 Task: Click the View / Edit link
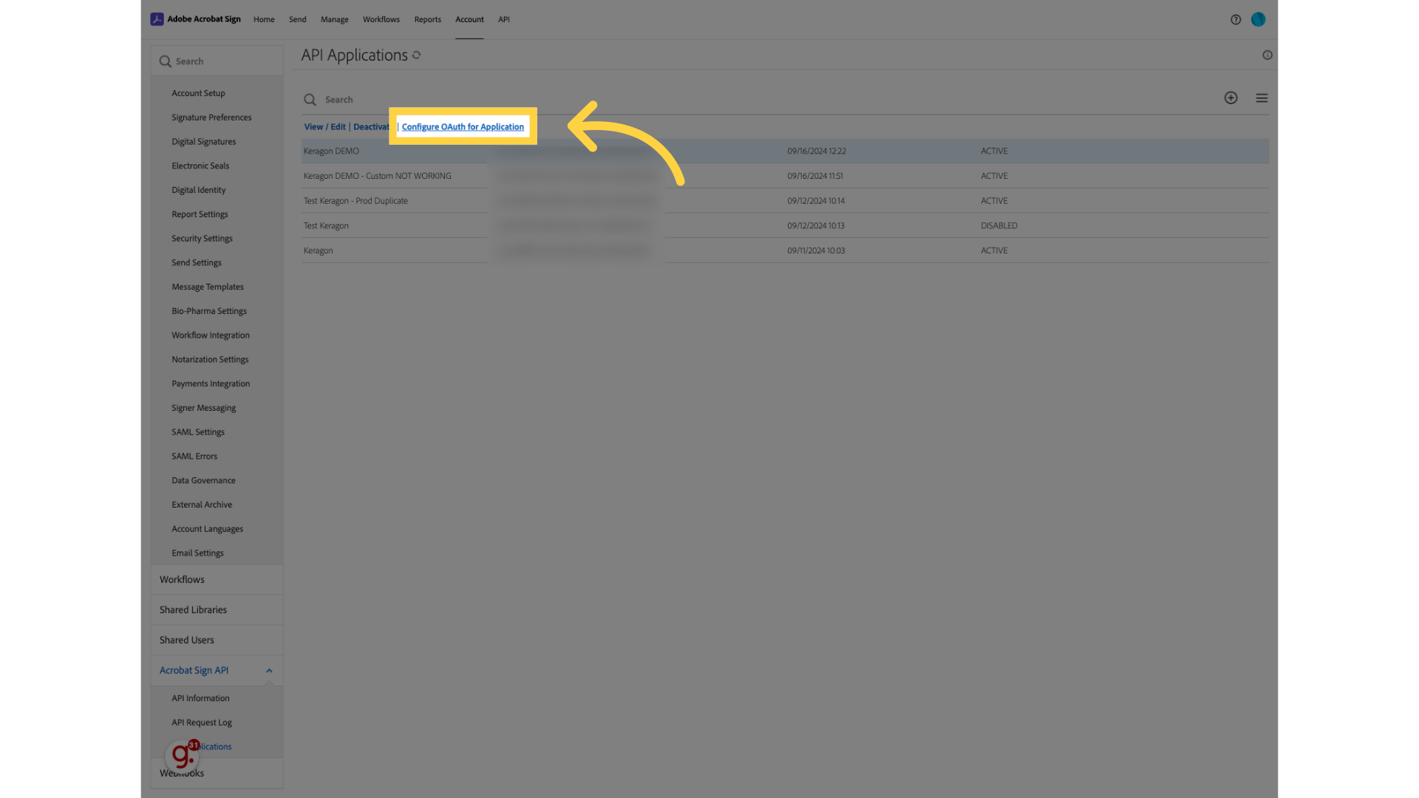[x=325, y=127]
